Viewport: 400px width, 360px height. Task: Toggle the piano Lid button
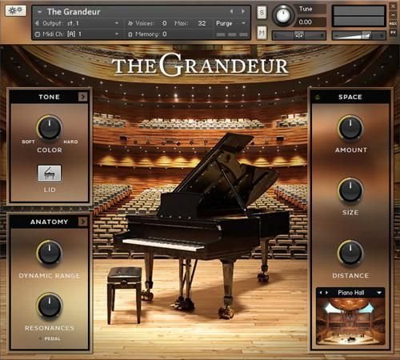pyautogui.click(x=50, y=174)
